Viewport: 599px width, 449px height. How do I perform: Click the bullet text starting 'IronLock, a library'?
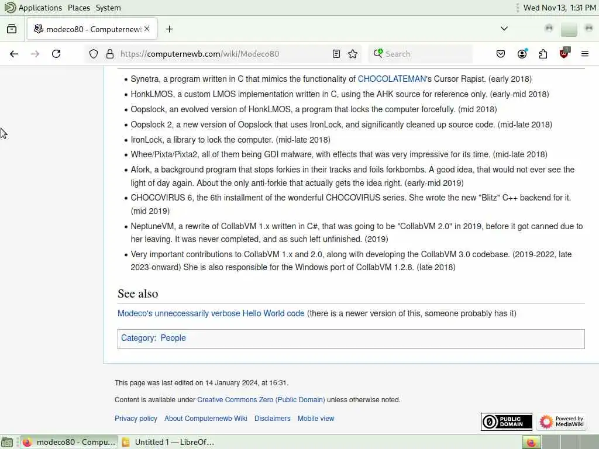[230, 140]
